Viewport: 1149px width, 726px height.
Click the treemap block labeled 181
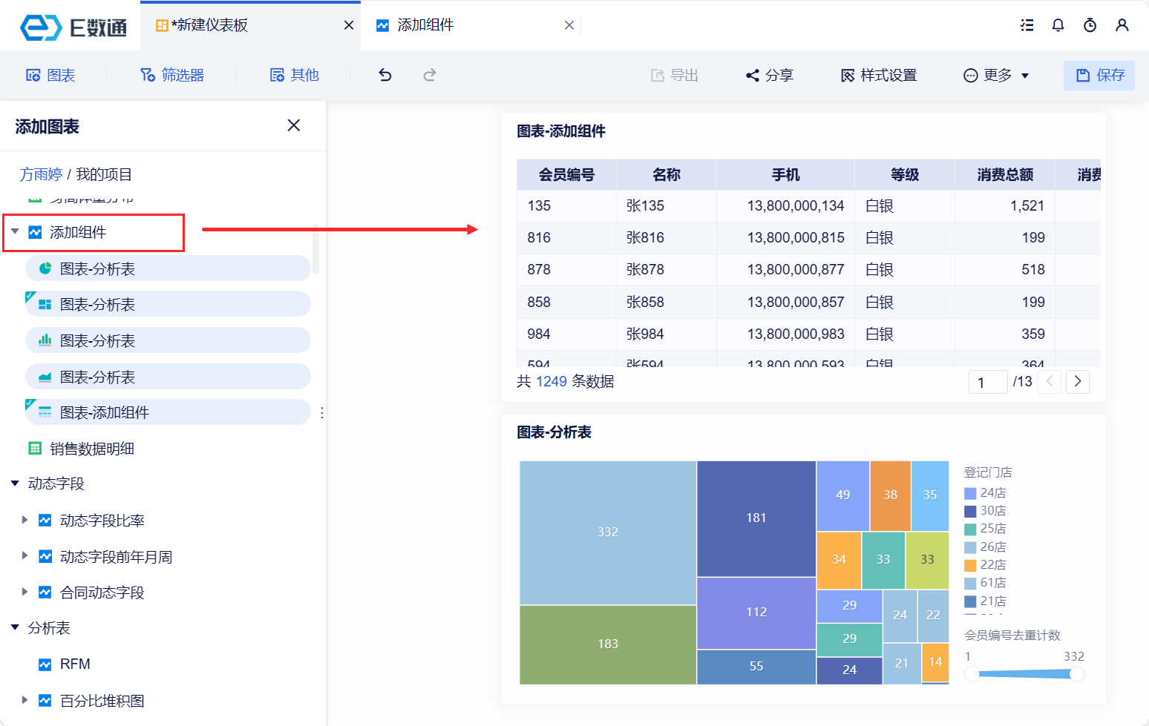click(x=756, y=519)
